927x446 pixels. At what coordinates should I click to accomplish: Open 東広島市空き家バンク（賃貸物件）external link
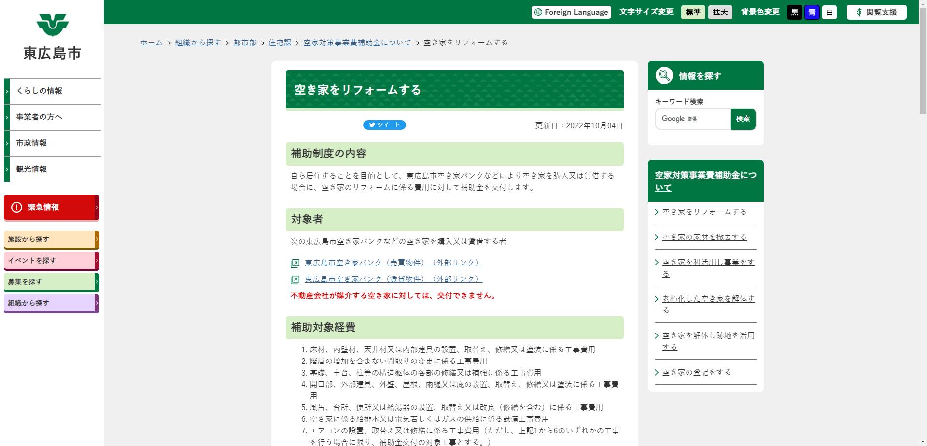coord(393,279)
